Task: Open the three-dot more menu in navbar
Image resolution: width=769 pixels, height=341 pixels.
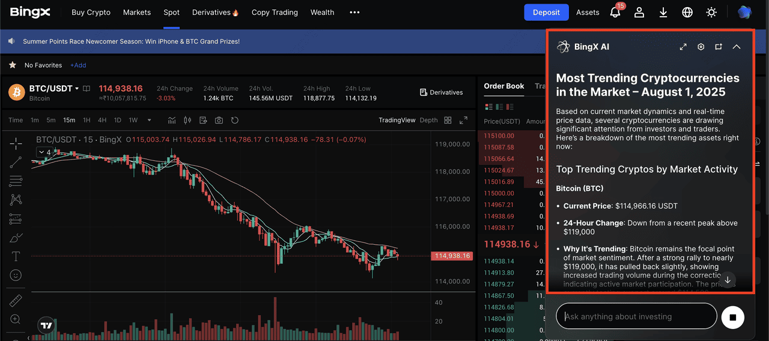Action: pos(354,12)
